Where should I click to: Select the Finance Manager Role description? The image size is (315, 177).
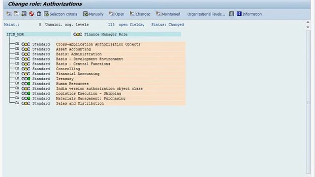(x=106, y=34)
